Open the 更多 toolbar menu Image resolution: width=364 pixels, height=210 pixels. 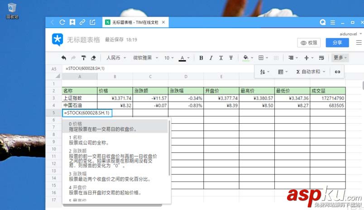click(340, 58)
